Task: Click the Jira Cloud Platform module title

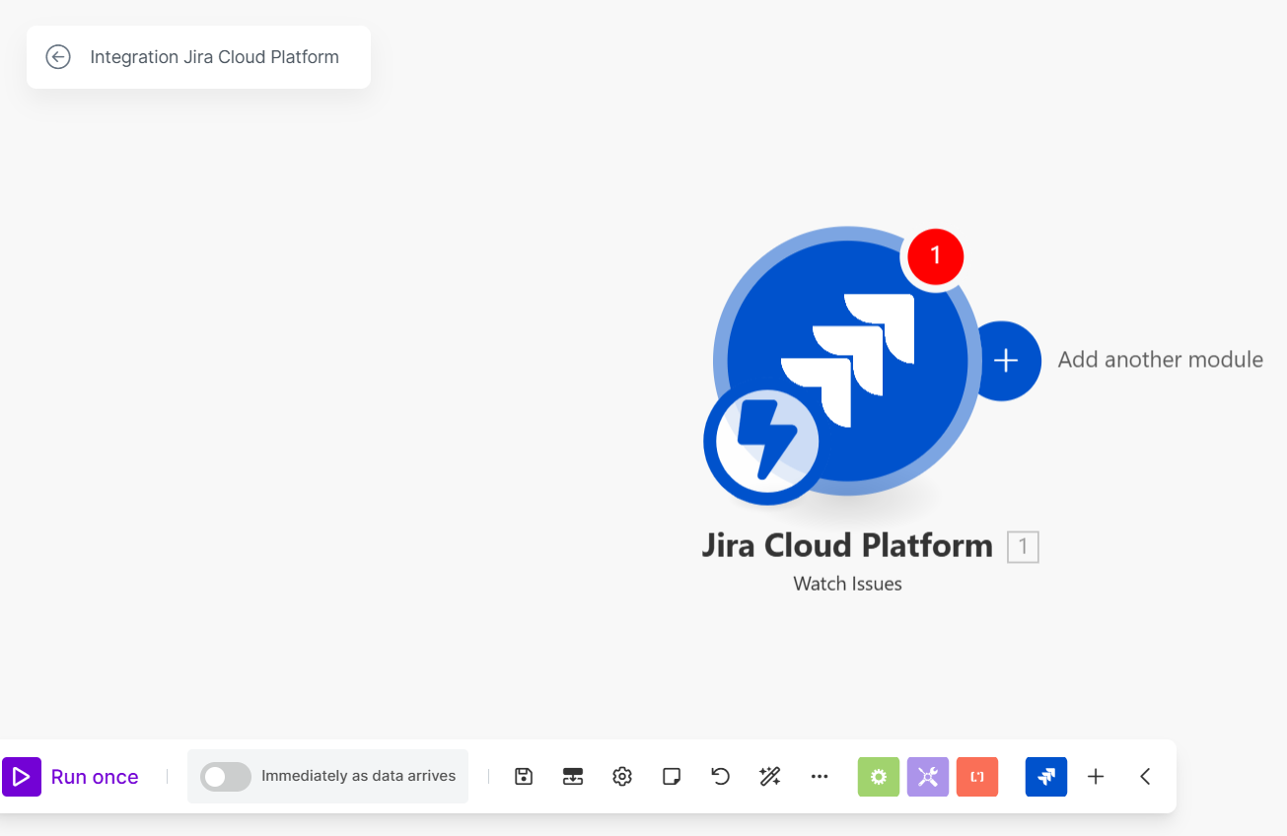Action: coord(847,545)
